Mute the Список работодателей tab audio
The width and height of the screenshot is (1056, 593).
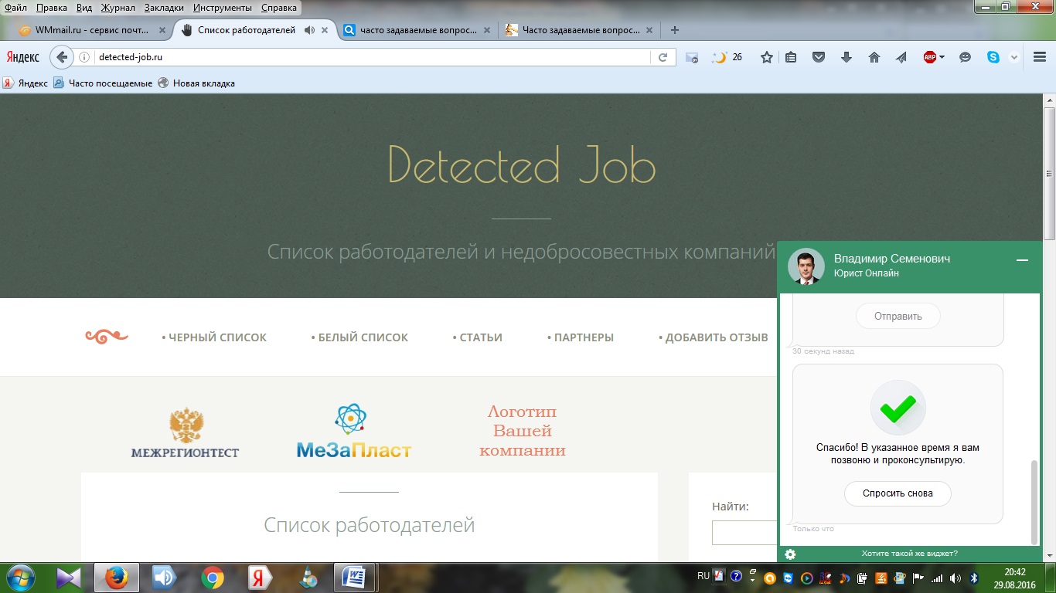click(x=309, y=30)
